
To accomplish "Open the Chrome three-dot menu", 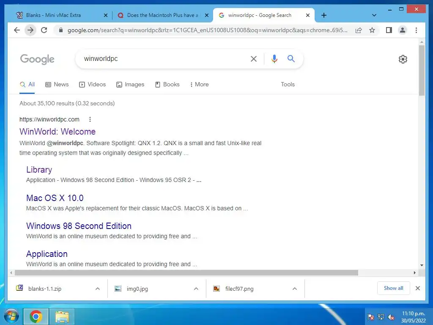I will 416,30.
